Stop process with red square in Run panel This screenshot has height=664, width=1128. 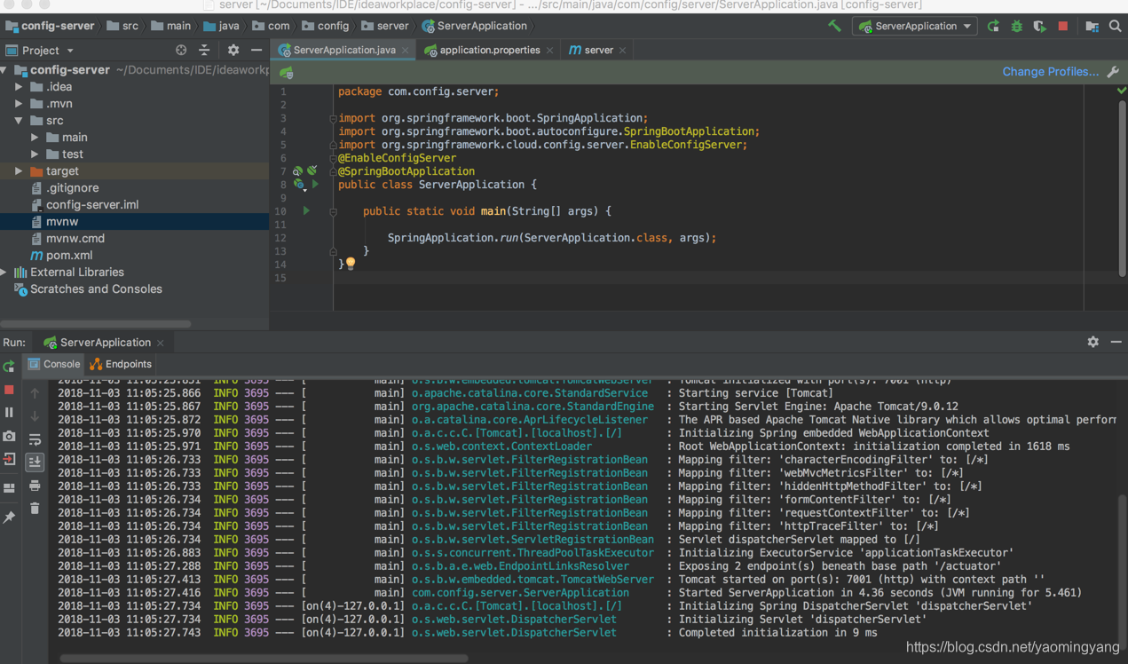click(x=9, y=390)
